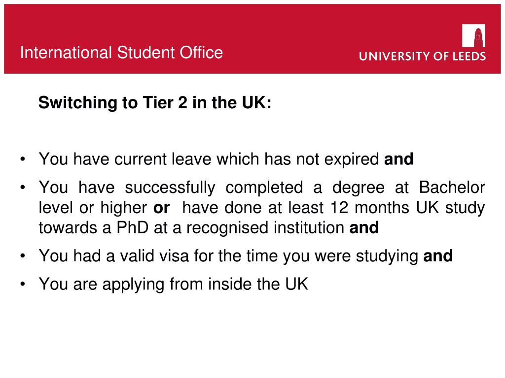Click the University of Leeds tower logo icon
Image resolution: width=505 pixels, height=378 pixels.
tap(473, 35)
